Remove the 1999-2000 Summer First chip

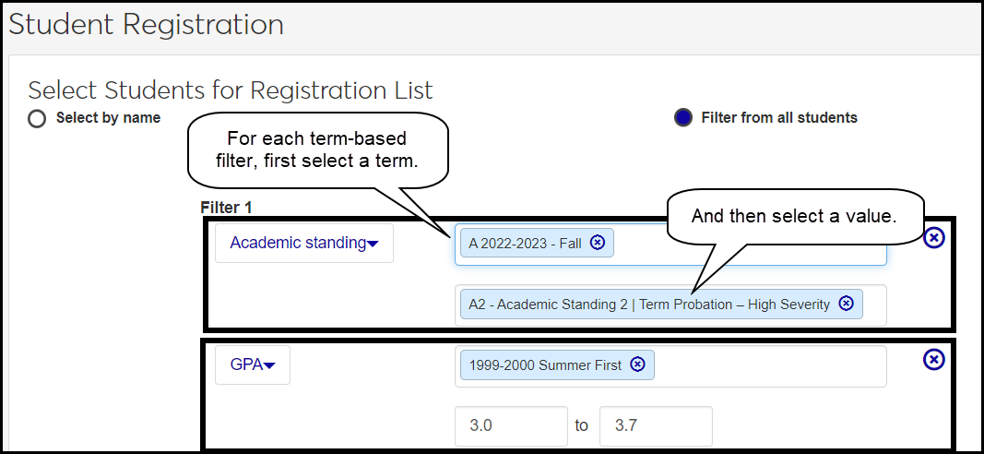637,364
